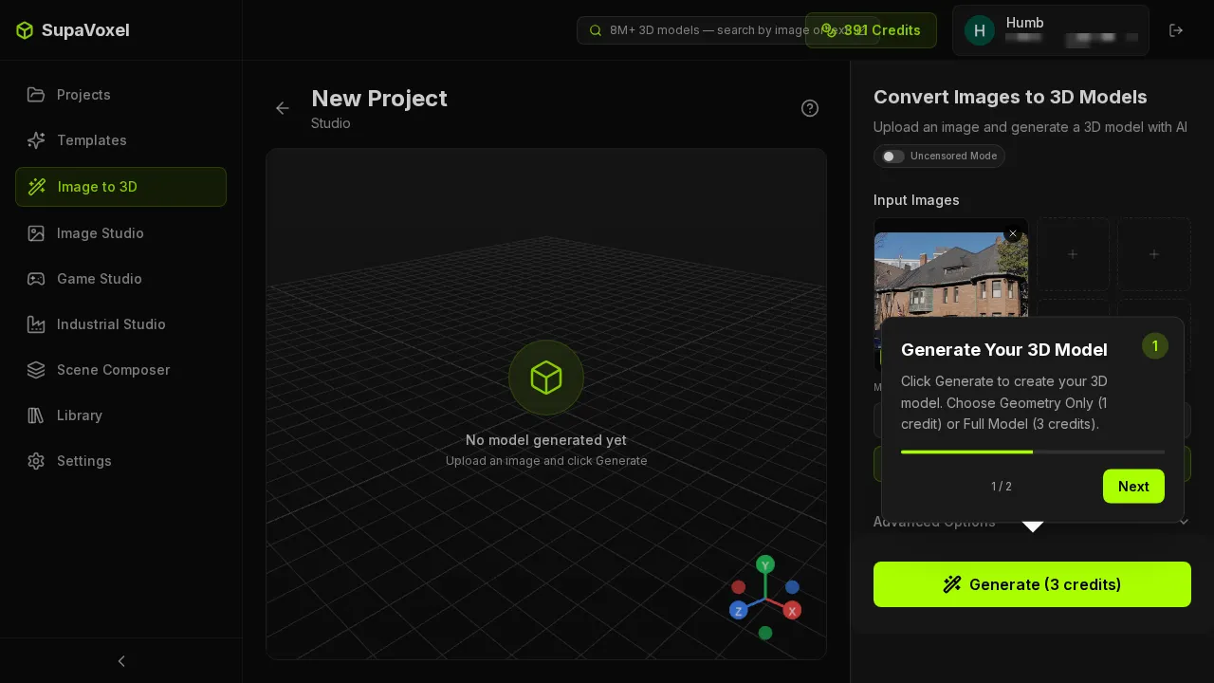Screen dimensions: 1214x683
Task: Select the Image to 3D sidebar item
Action: [120, 187]
